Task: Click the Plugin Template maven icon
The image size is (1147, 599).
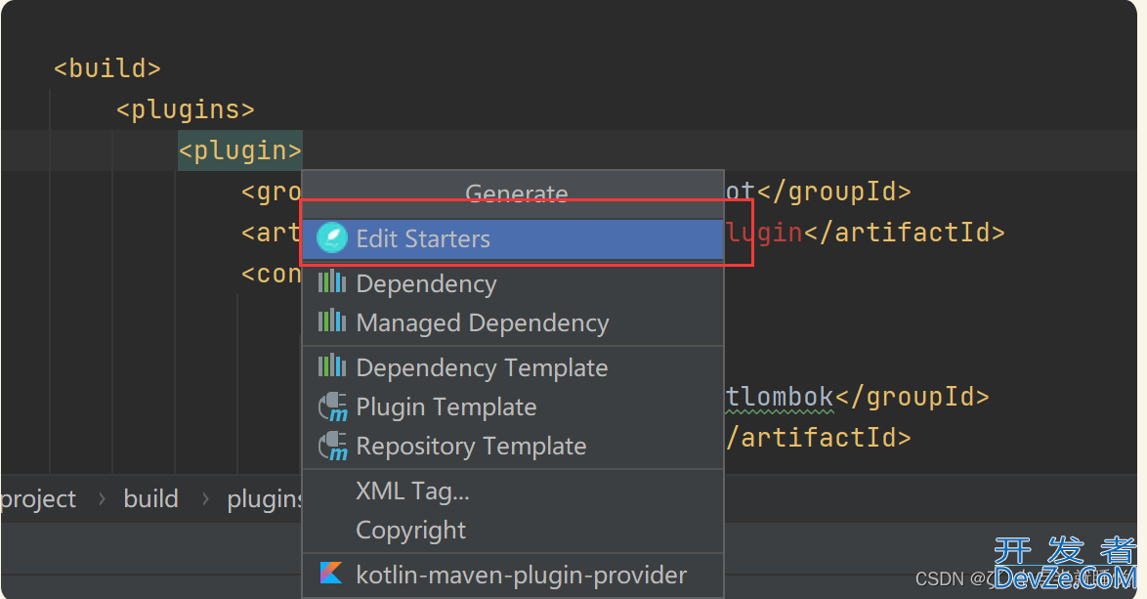Action: 333,407
